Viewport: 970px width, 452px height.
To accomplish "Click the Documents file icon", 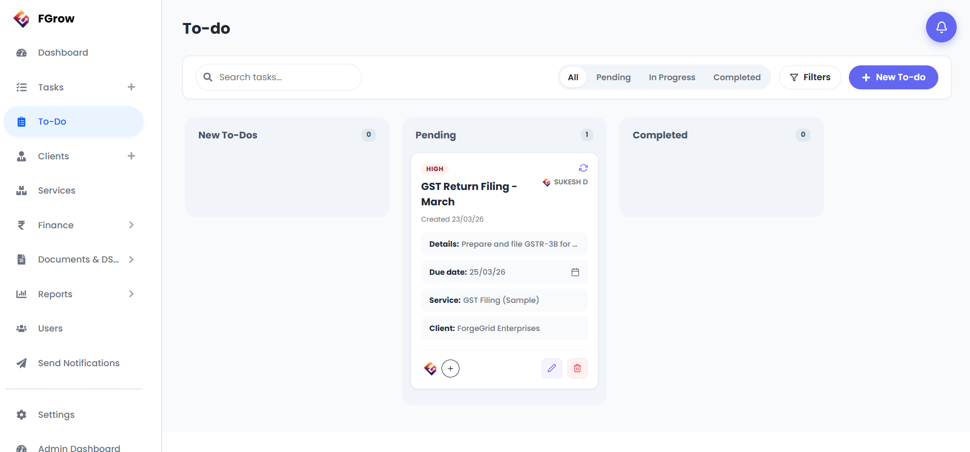I will coord(21,259).
